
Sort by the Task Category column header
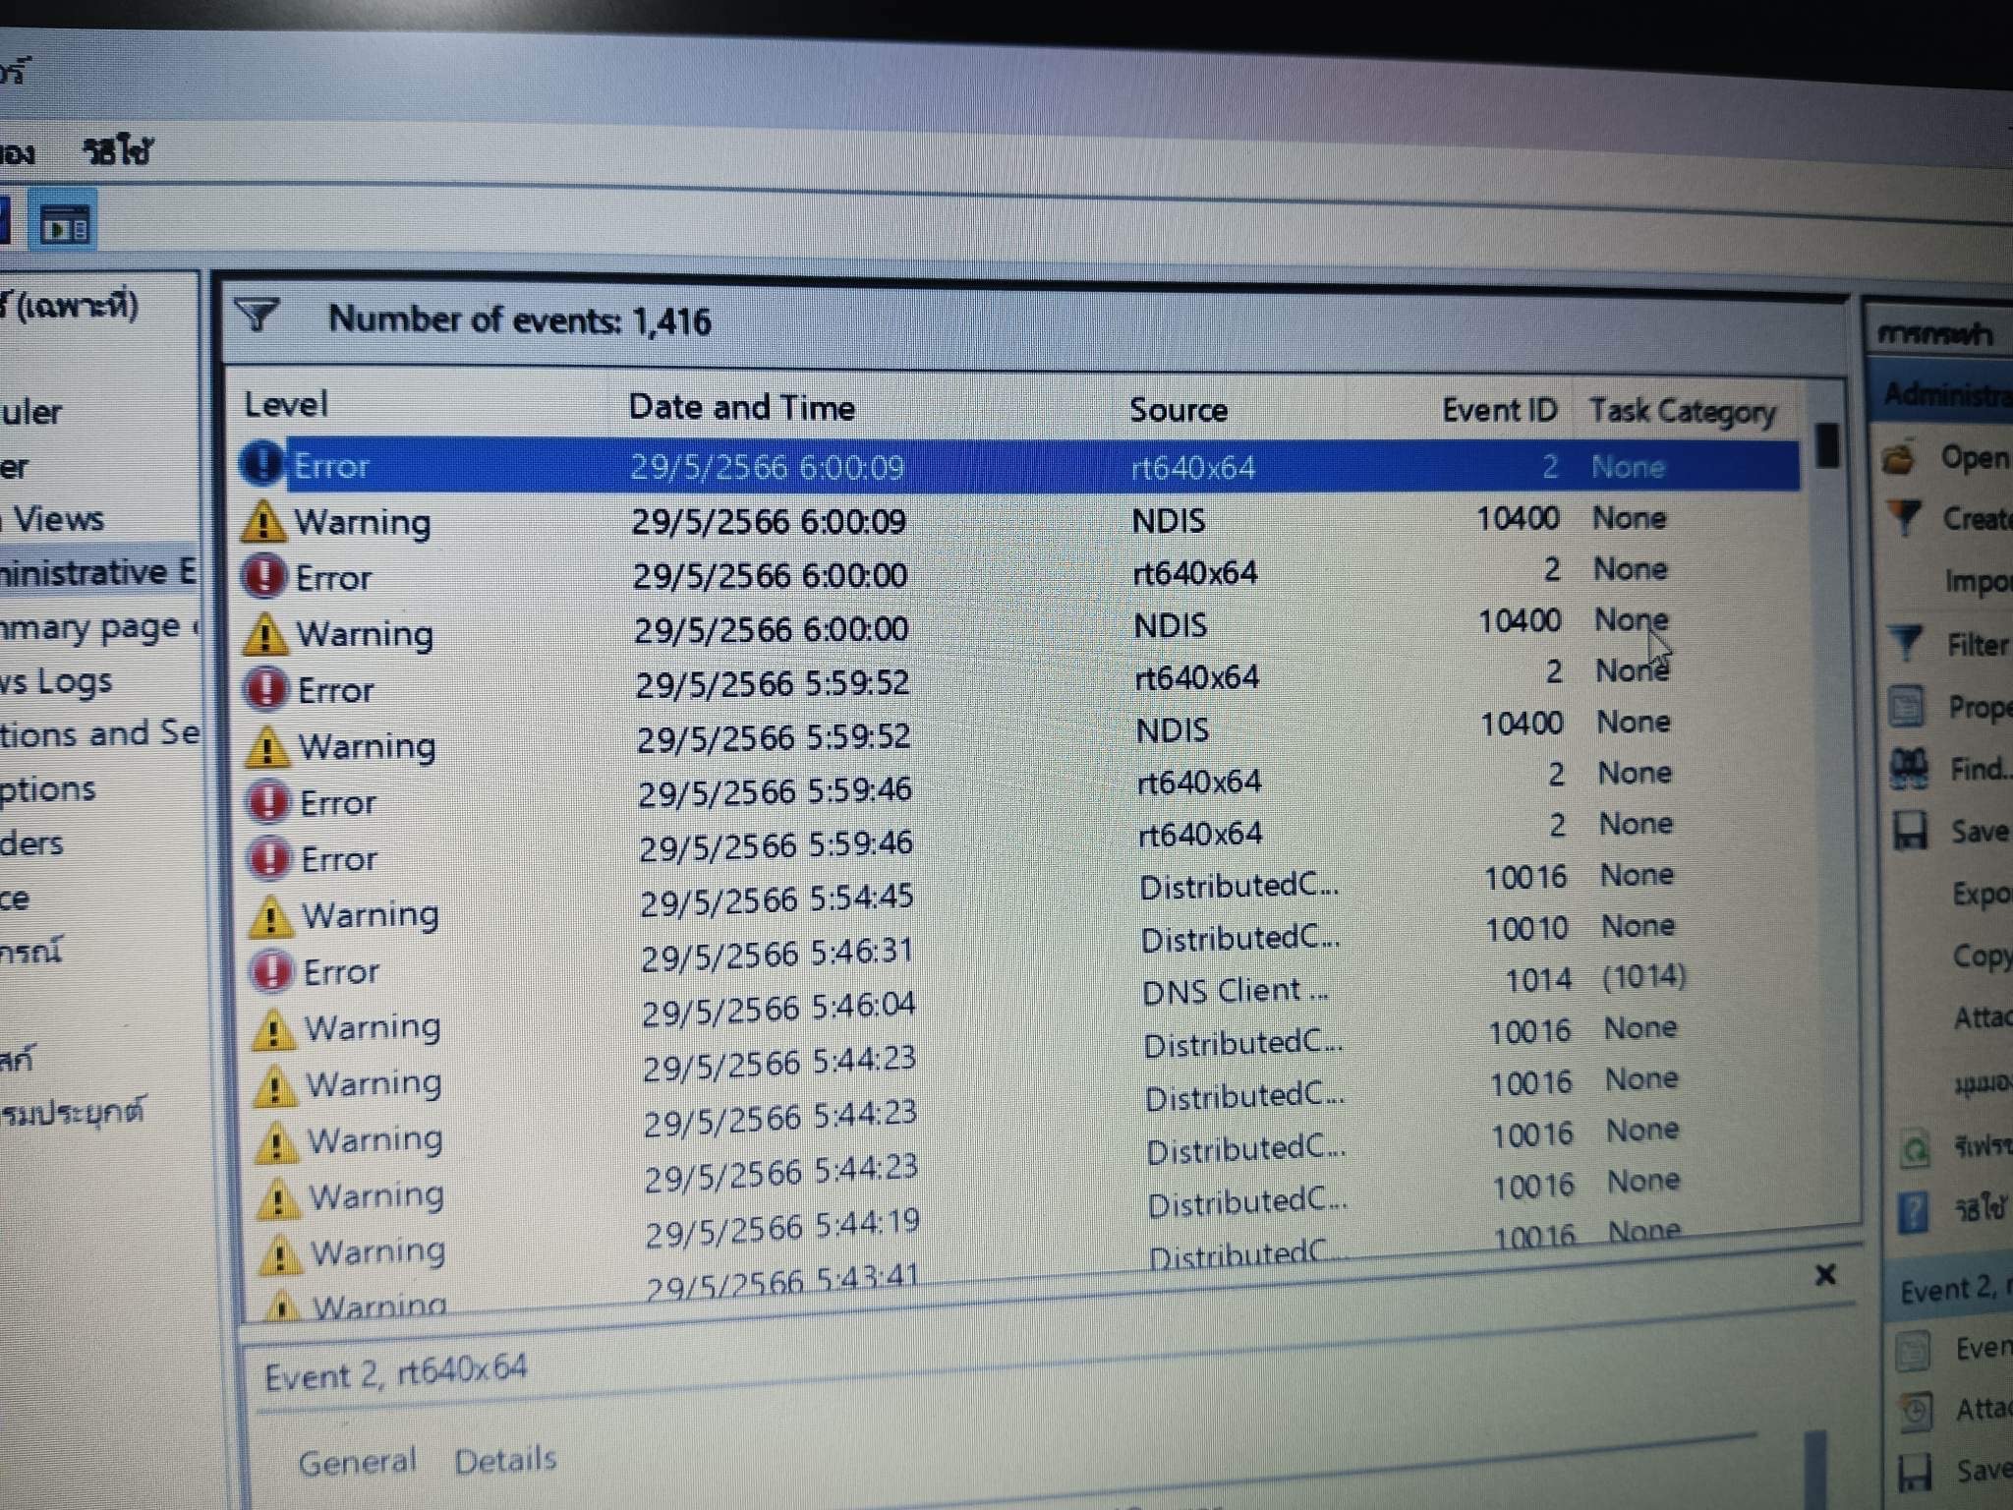click(1683, 412)
